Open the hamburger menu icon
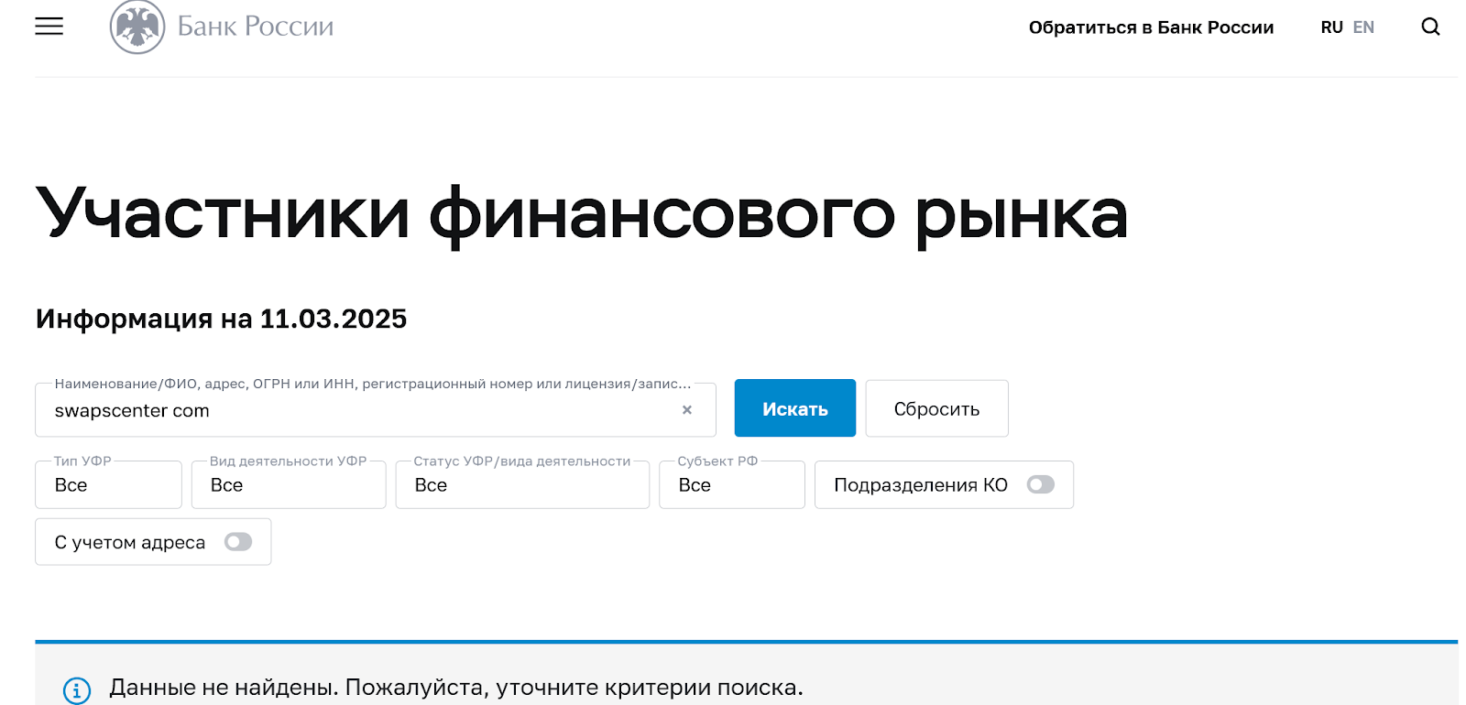Viewport: 1466px width, 705px height. point(49,27)
